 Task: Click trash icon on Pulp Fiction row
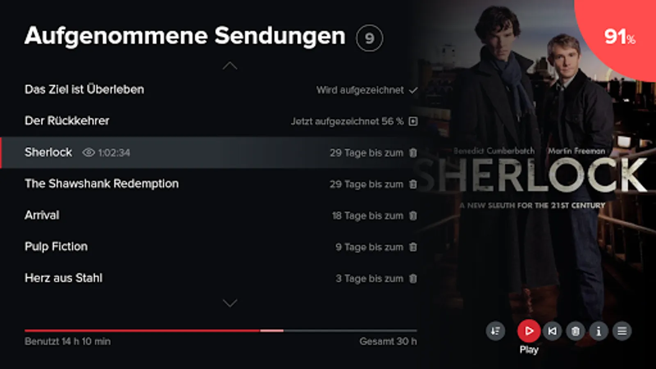(x=413, y=247)
